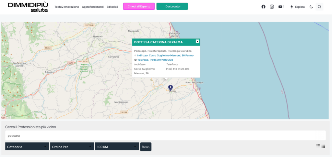
Task: Switch results to list view
Action: click(x=318, y=146)
